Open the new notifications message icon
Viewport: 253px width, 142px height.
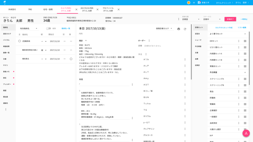point(199,3)
